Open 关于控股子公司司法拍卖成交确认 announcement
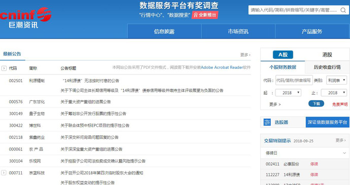The image size is (350, 185). [103, 161]
